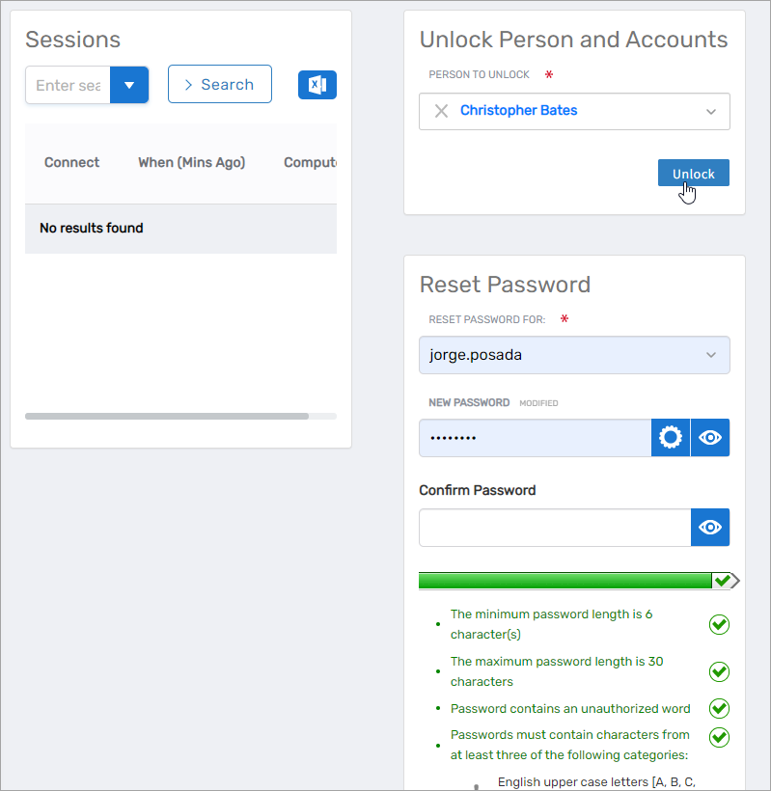Screen dimensions: 771x791
Task: Clear the Christopher Bates selection with the X
Action: (441, 111)
